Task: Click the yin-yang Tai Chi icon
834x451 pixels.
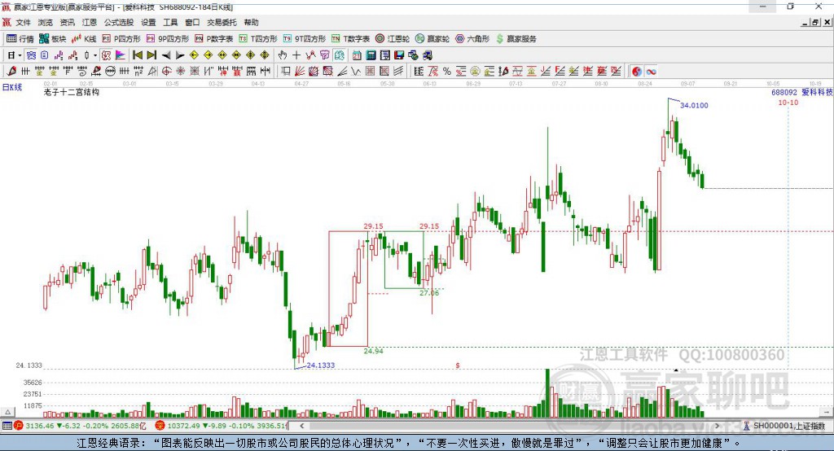Action: pyautogui.click(x=637, y=71)
